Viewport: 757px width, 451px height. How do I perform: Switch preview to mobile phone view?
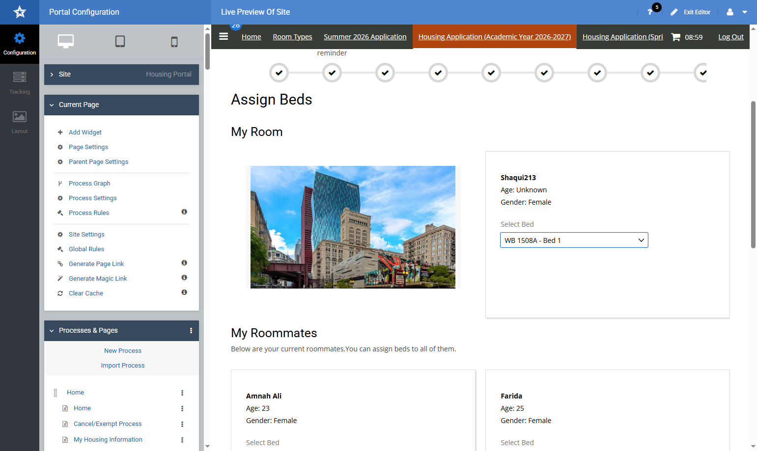(x=174, y=42)
